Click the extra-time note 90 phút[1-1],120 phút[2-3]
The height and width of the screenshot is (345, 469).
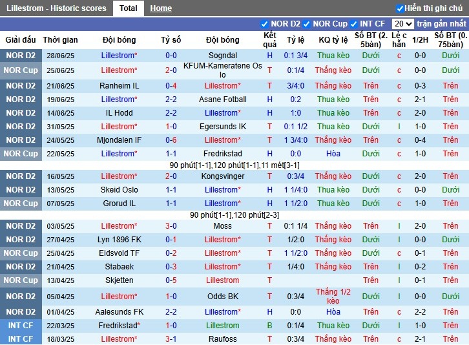(x=234, y=215)
